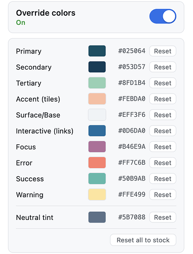Image resolution: width=193 pixels, height=254 pixels.
Task: Open the Warning yellow color swatch
Action: coord(97,195)
